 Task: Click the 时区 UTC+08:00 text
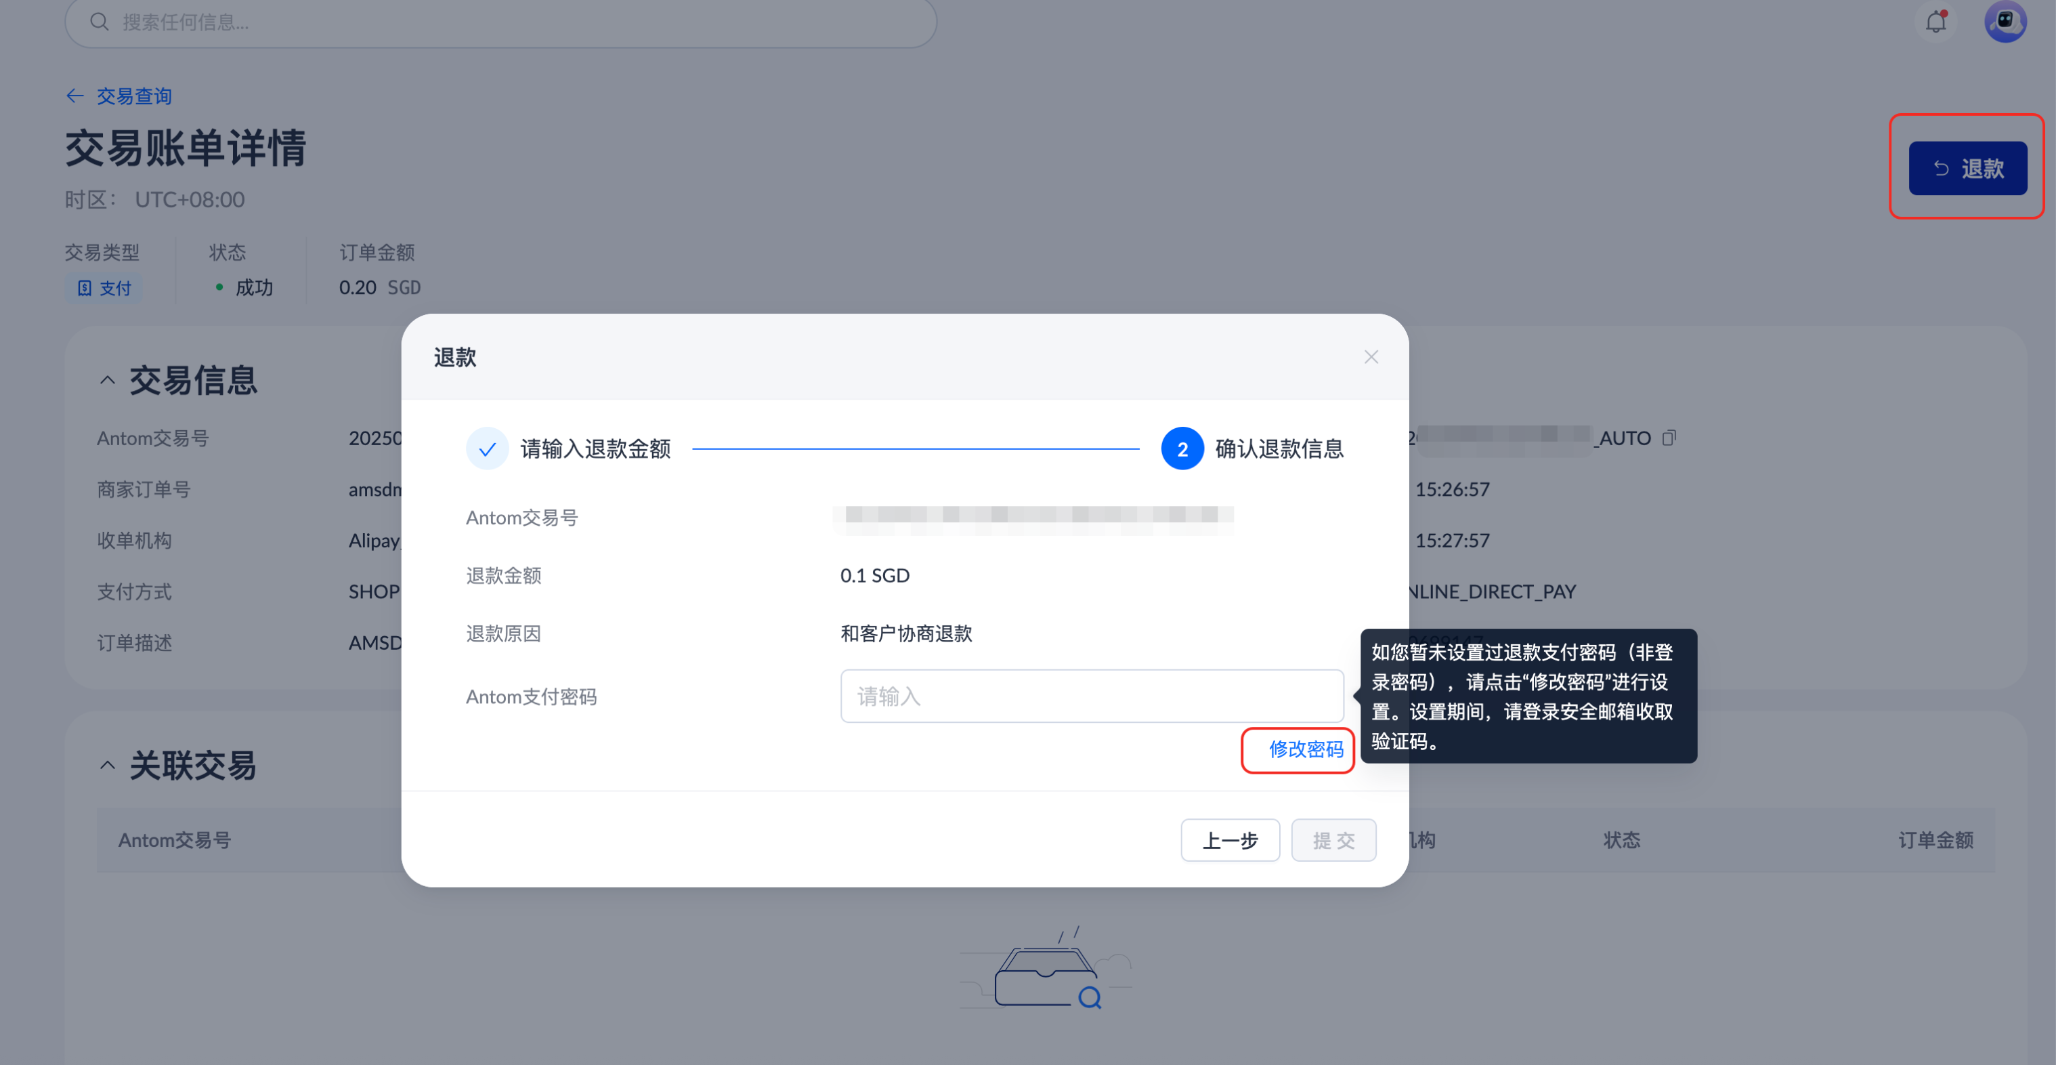(155, 200)
